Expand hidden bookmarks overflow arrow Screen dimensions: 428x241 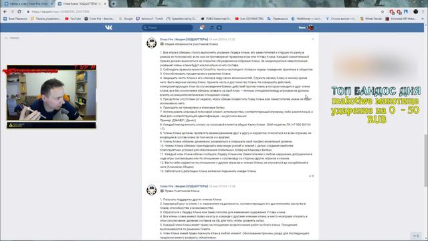(423, 19)
